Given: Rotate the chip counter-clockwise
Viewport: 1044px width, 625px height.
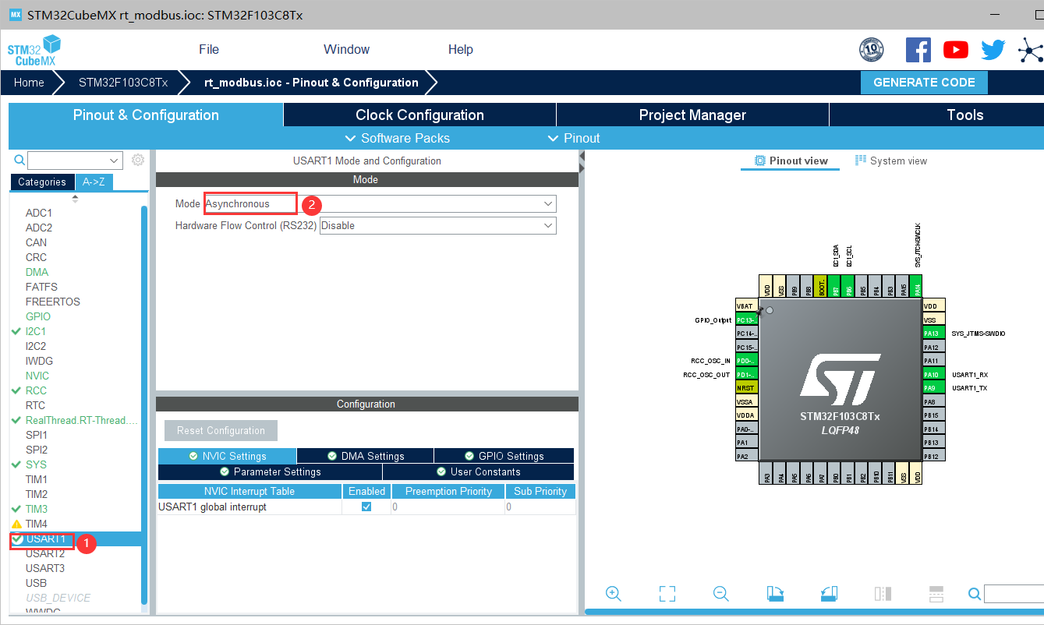Looking at the screenshot, I should pos(829,594).
